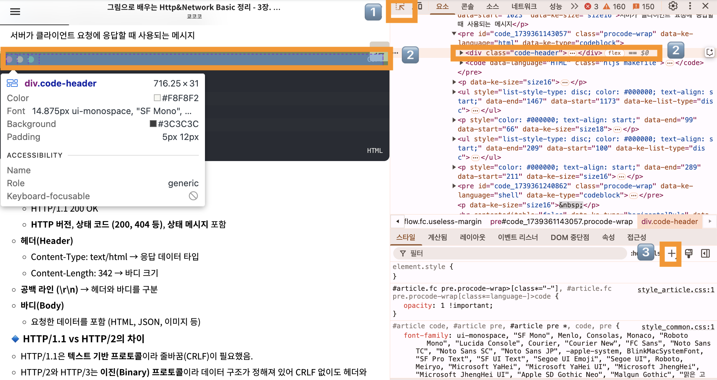
Task: Open the DevTools settings gear
Action: [x=673, y=6]
